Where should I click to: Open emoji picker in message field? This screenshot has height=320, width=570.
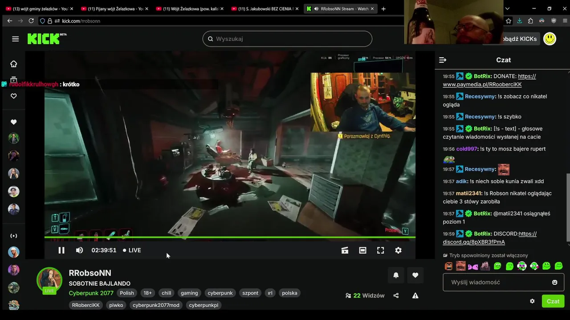coord(554,282)
